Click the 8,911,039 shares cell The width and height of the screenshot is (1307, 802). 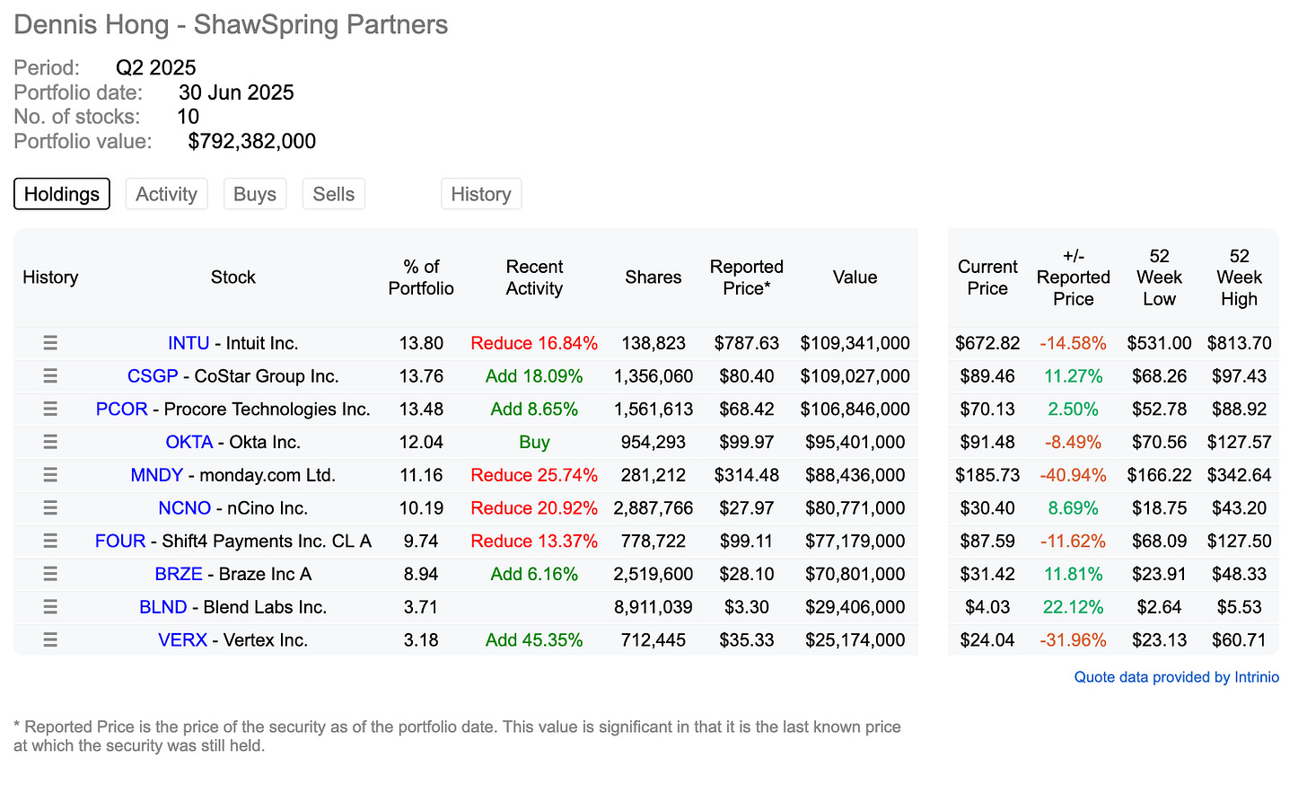653,607
